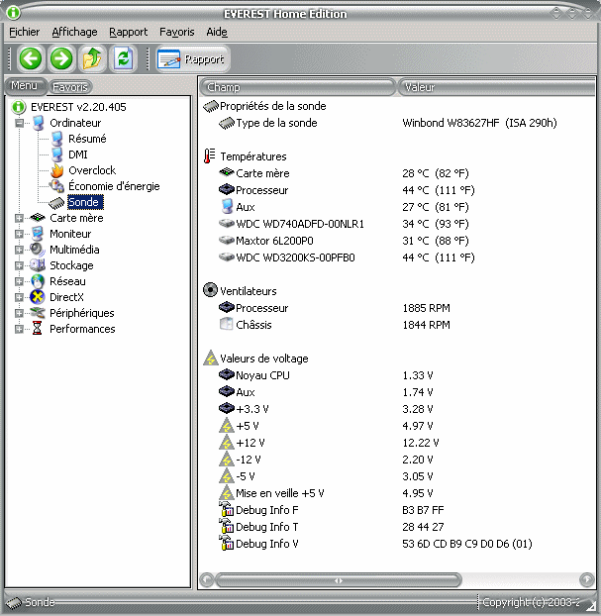601x616 pixels.
Task: Click the green Forward arrow button
Action: click(x=60, y=58)
